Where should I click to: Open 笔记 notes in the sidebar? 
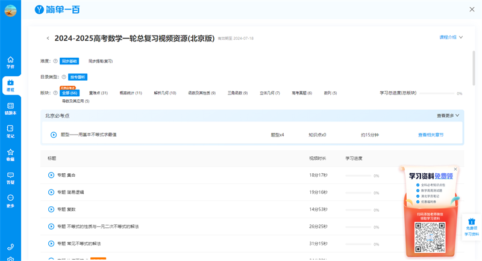pos(10,132)
